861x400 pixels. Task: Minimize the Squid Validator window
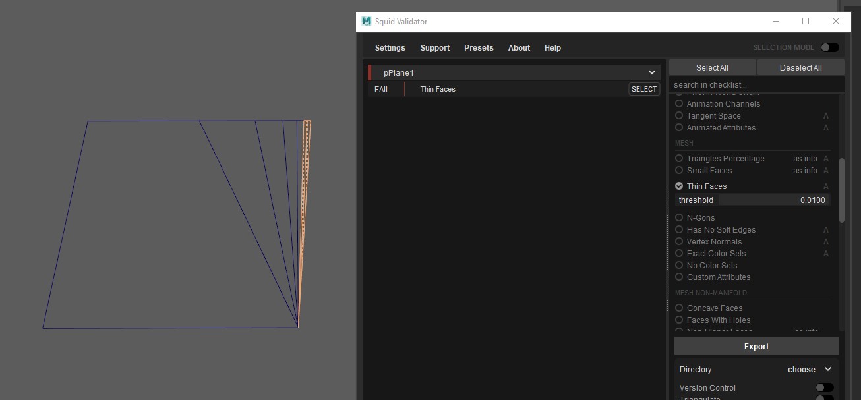click(775, 21)
